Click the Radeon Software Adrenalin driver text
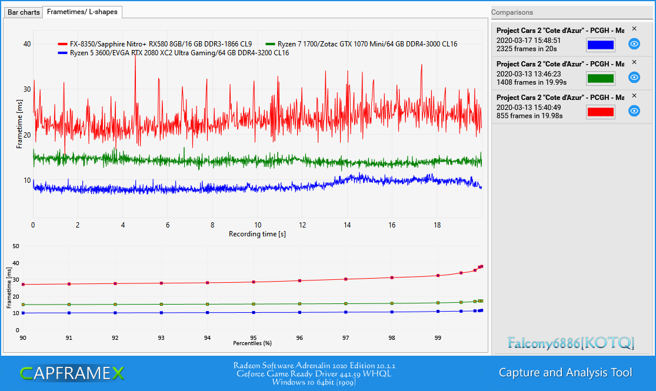The height and width of the screenshot is (391, 656). (x=314, y=366)
